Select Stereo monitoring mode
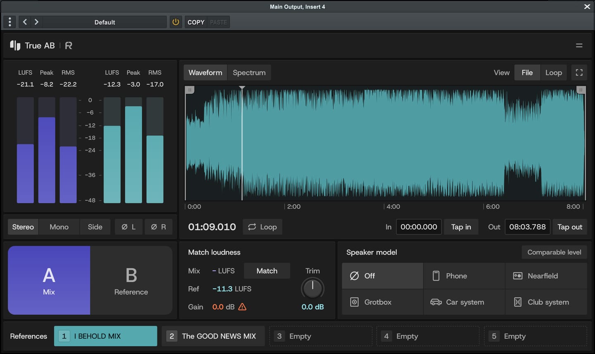The width and height of the screenshot is (595, 354). pos(23,227)
